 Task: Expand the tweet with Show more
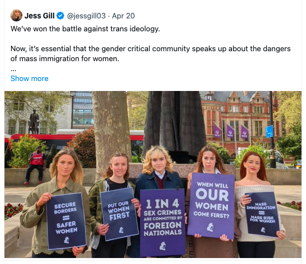(29, 79)
